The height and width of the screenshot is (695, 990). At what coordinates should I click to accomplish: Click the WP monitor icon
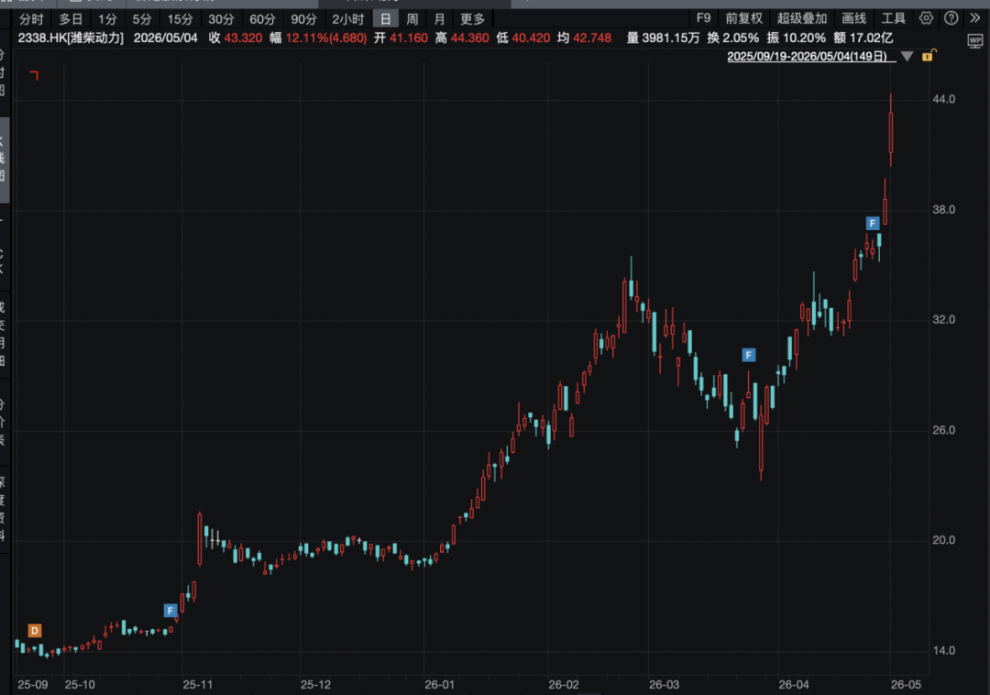(974, 41)
